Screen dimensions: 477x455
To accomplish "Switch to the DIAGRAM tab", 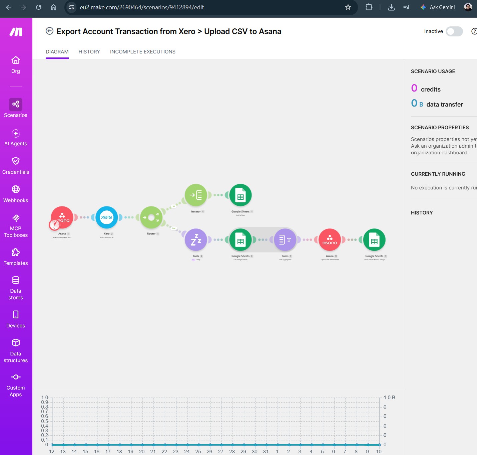I will tap(57, 52).
